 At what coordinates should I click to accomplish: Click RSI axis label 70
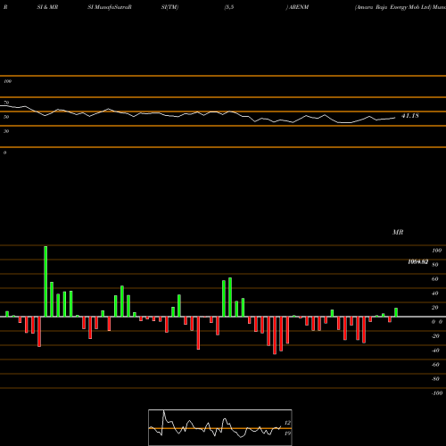6,103
